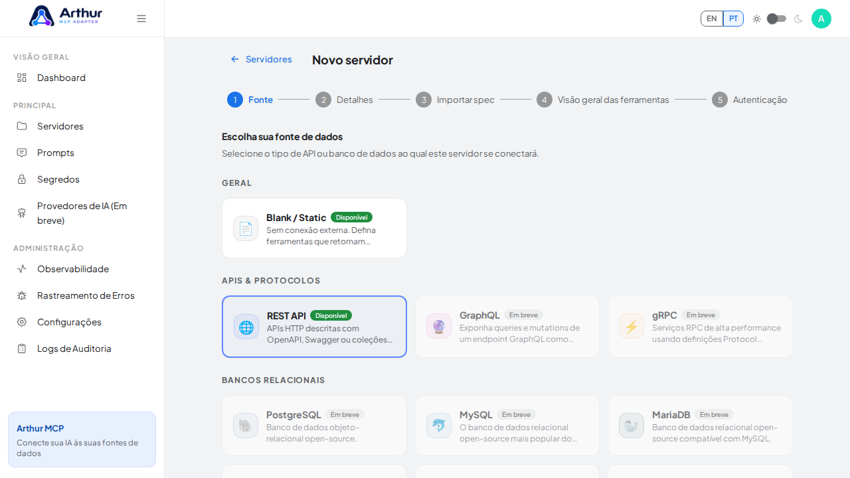Switch language to EN

tap(712, 19)
